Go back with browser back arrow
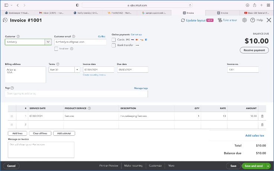 tap(18, 5)
